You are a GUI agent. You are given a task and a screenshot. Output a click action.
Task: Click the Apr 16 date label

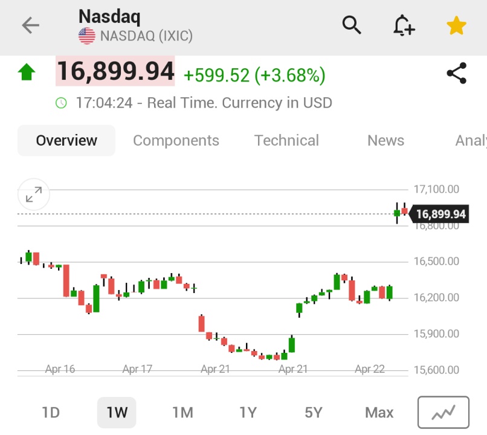click(60, 369)
